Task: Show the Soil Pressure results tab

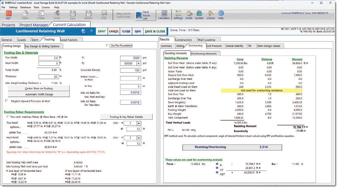Action: [214, 46]
